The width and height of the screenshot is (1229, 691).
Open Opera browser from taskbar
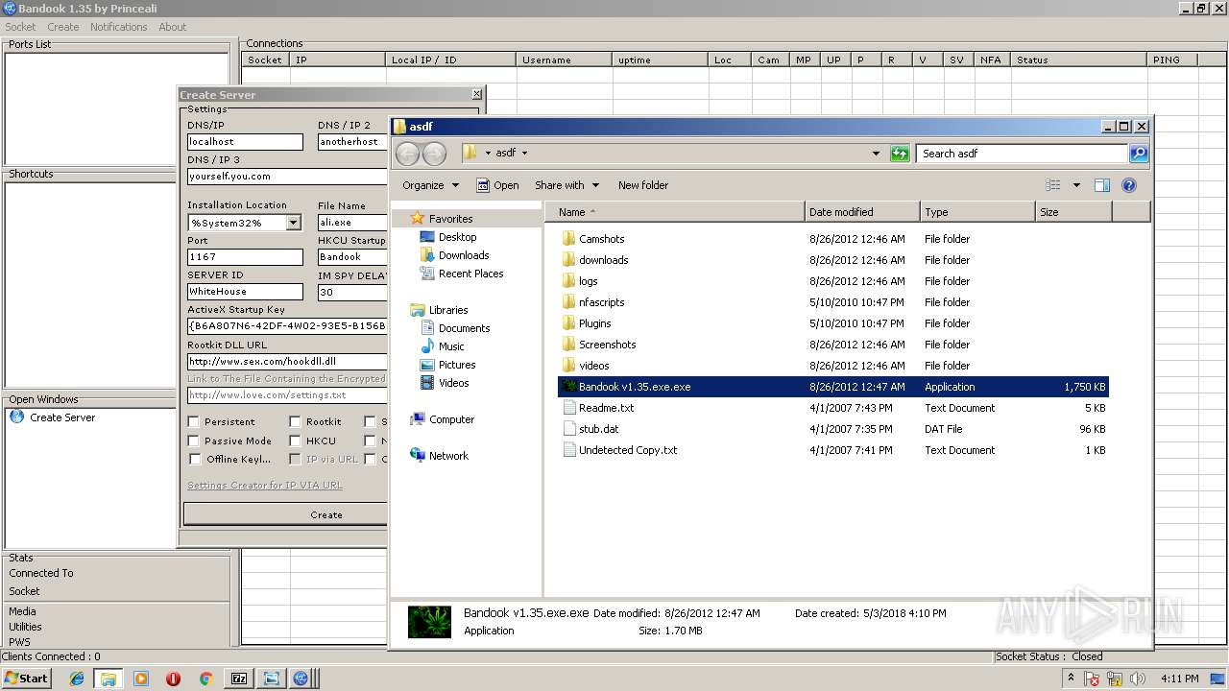pyautogui.click(x=173, y=679)
